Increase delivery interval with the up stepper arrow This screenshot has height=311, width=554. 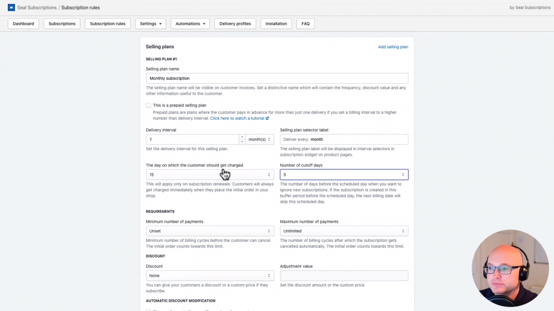[242, 137]
